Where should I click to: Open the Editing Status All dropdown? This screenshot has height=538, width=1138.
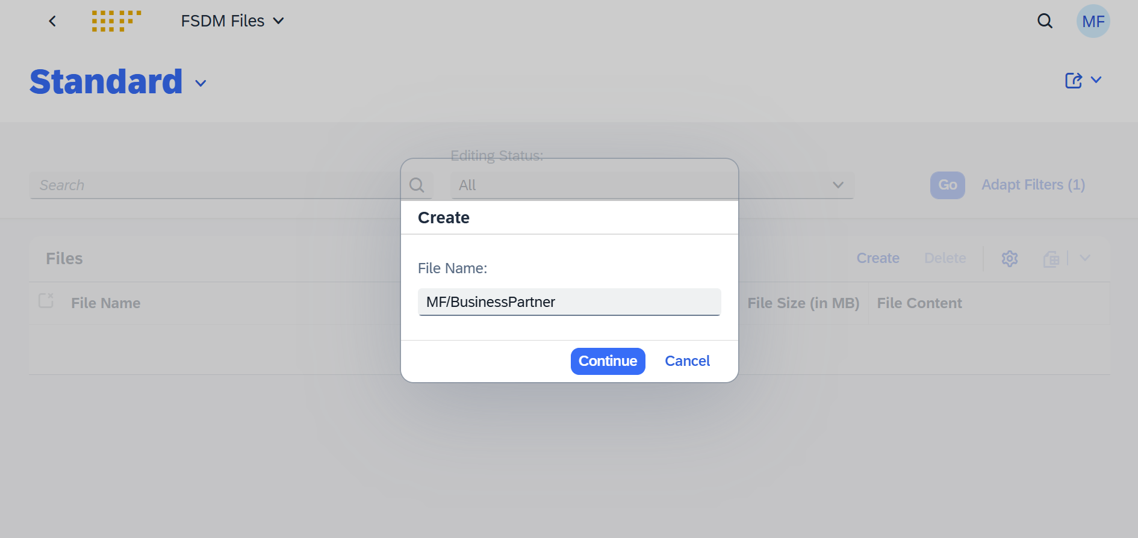point(652,185)
